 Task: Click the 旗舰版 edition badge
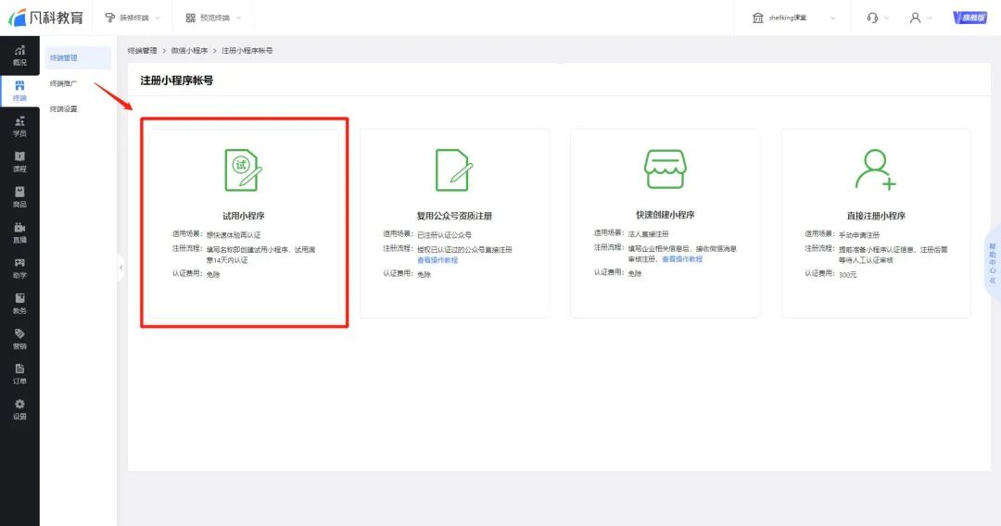[x=969, y=18]
